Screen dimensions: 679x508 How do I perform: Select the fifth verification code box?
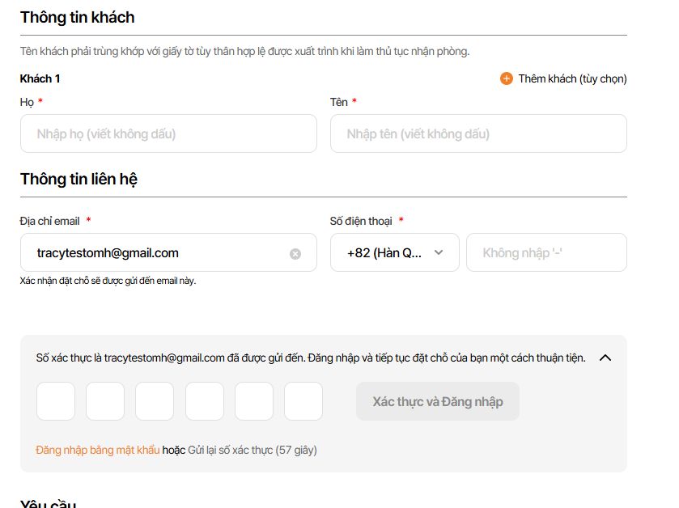(x=254, y=401)
